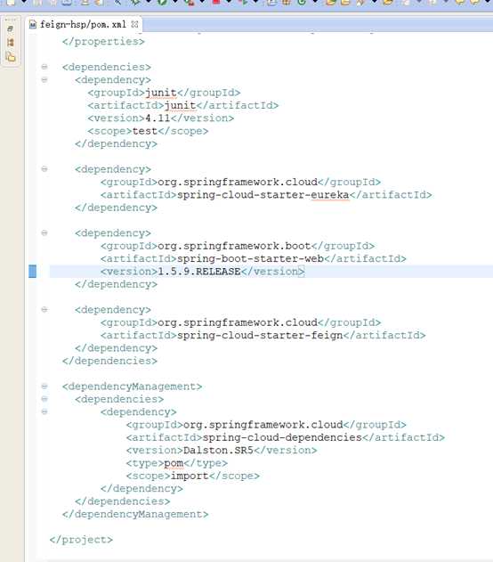The width and height of the screenshot is (493, 562).
Task: Click the spring-cloud-dependencies artifactId line
Action: click(x=286, y=437)
